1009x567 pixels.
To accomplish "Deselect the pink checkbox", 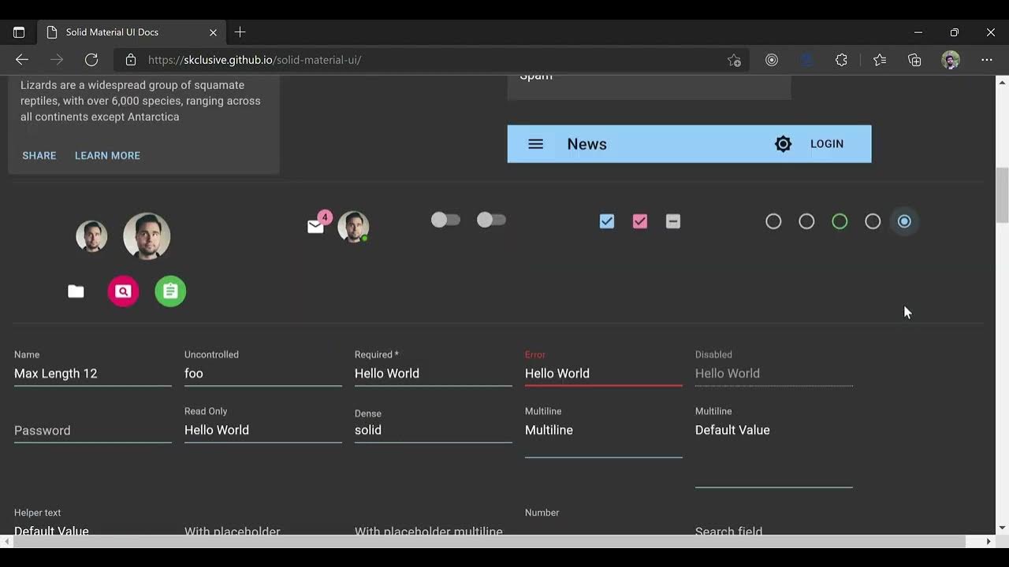I will tap(639, 221).
